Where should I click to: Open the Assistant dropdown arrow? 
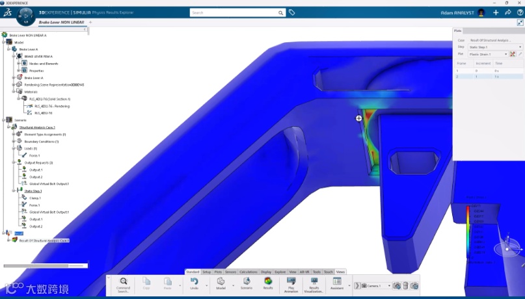click(x=349, y=285)
